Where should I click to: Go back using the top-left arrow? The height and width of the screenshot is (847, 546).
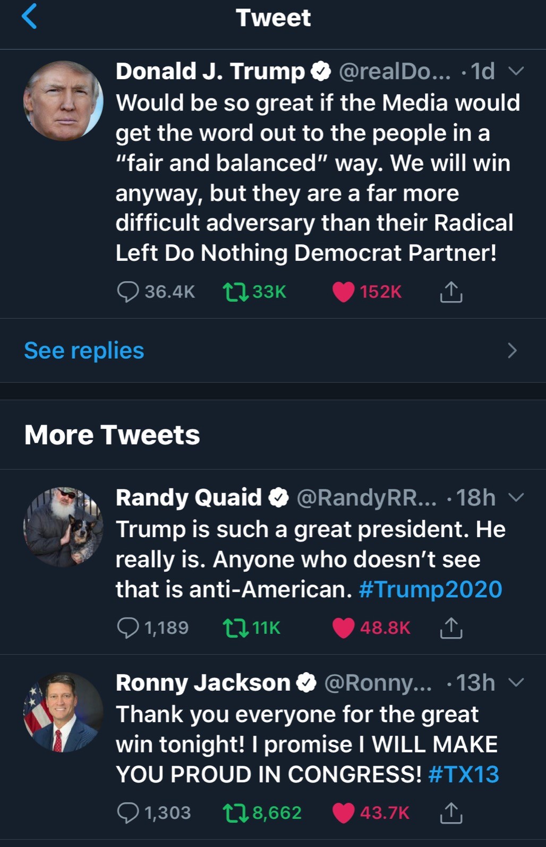29,16
